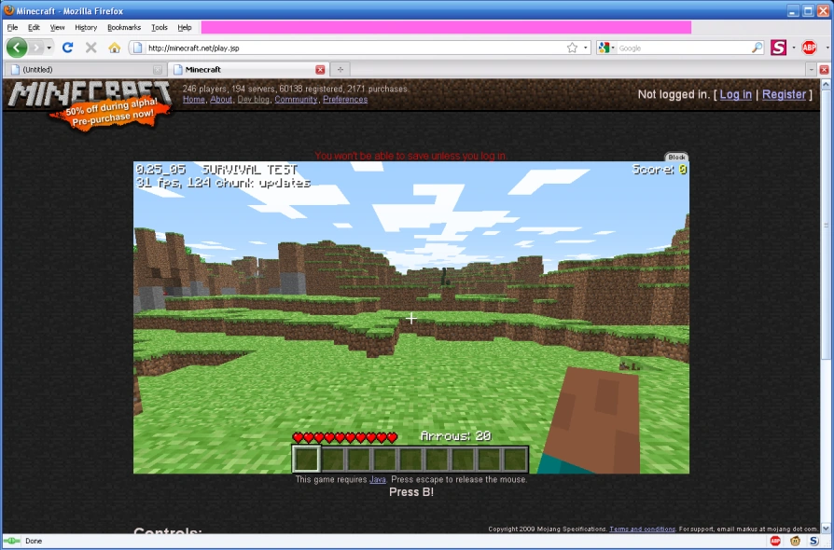Click the scrollbar up arrow
The height and width of the screenshot is (550, 834).
tap(826, 85)
